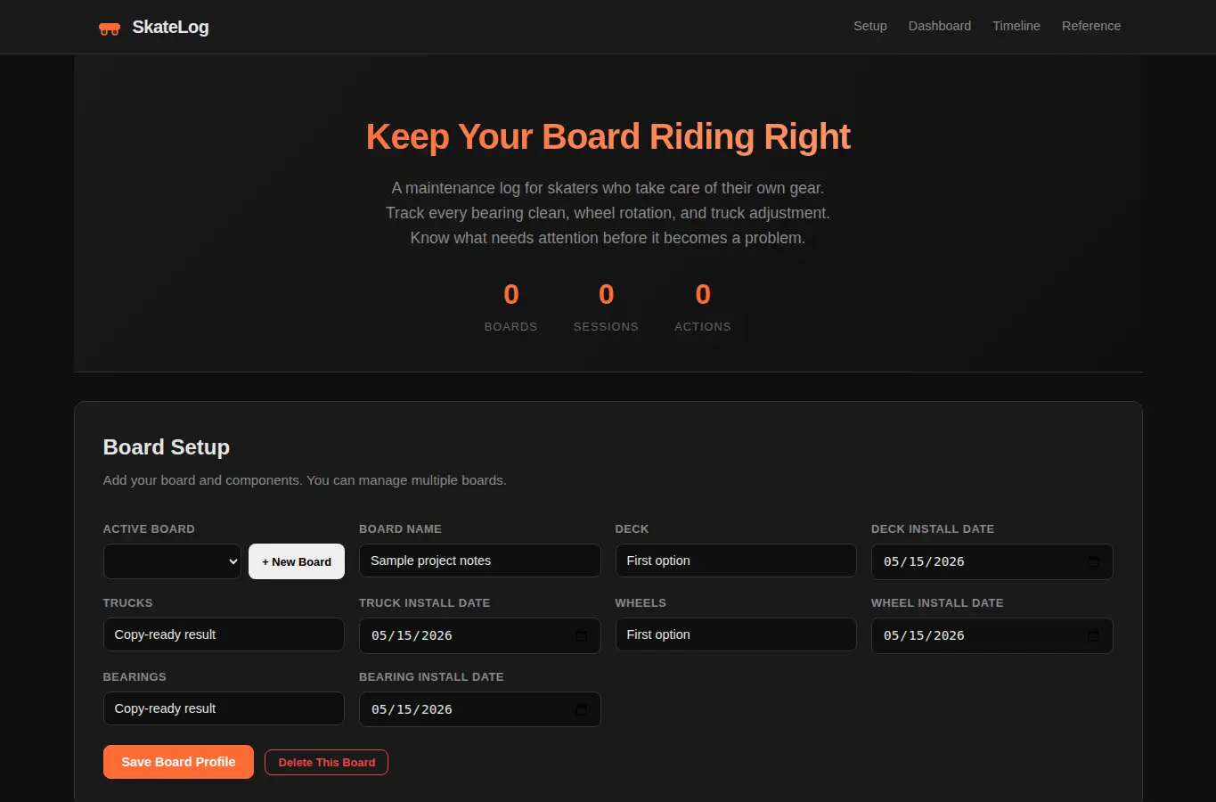
Task: Go to Setup in navigation
Action: pyautogui.click(x=870, y=26)
